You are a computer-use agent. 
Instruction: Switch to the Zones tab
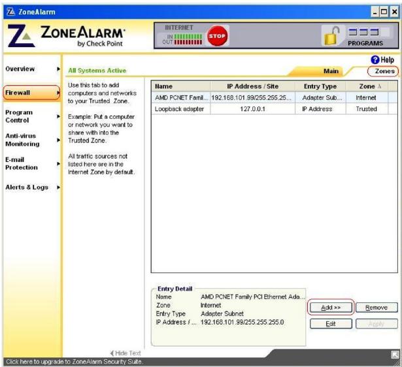pyautogui.click(x=384, y=71)
